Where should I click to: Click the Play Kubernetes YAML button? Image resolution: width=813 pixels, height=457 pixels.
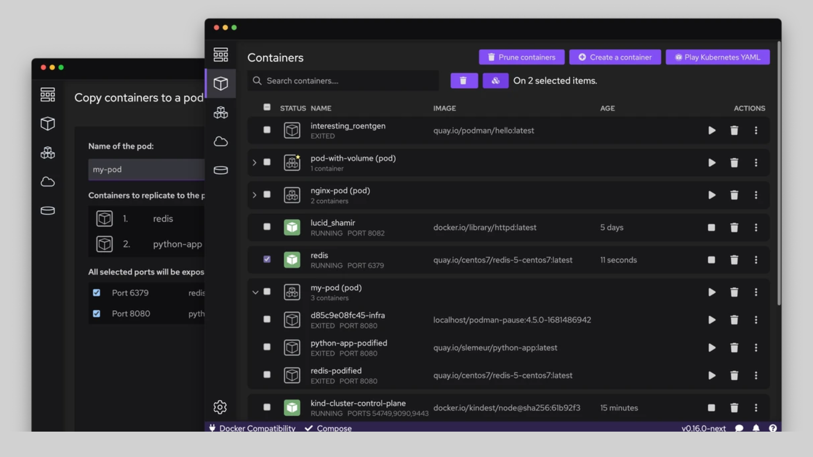[x=717, y=57]
